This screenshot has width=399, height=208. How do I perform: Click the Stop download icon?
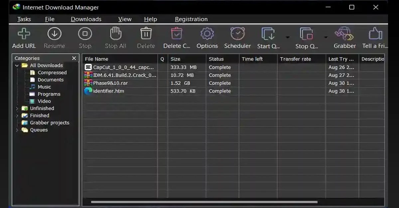tap(85, 34)
